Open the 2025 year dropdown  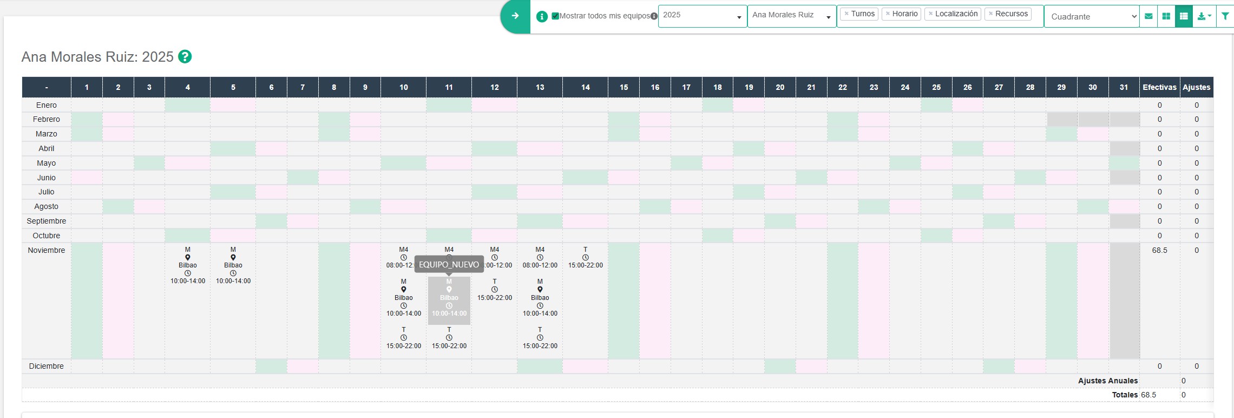(702, 16)
